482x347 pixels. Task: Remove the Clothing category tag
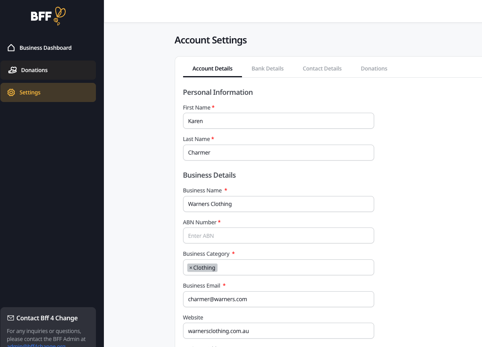(191, 268)
